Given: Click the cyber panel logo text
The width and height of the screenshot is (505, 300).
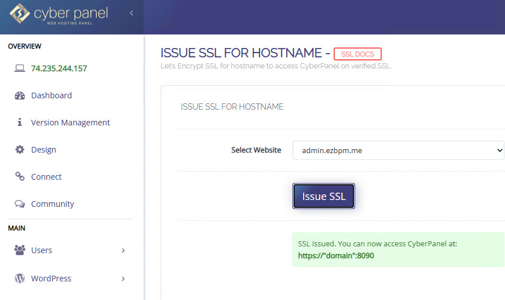Looking at the screenshot, I should [71, 15].
